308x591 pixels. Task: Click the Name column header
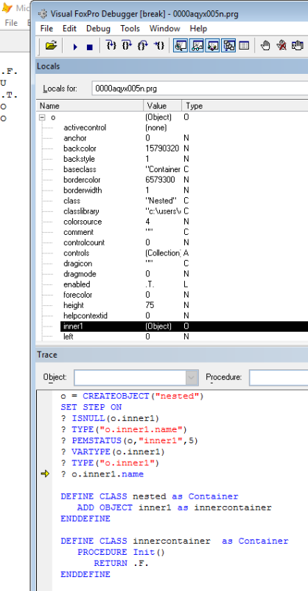point(90,106)
